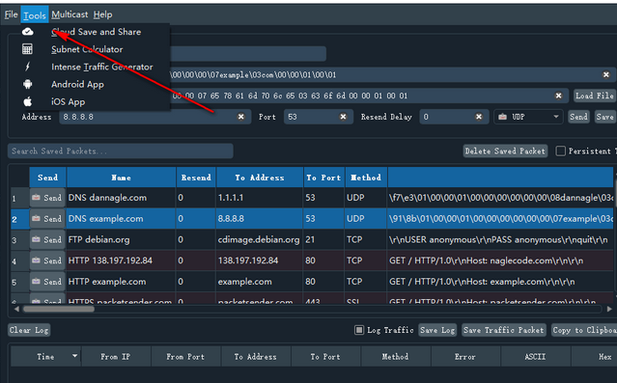Click the From Port log column header

[x=185, y=357]
